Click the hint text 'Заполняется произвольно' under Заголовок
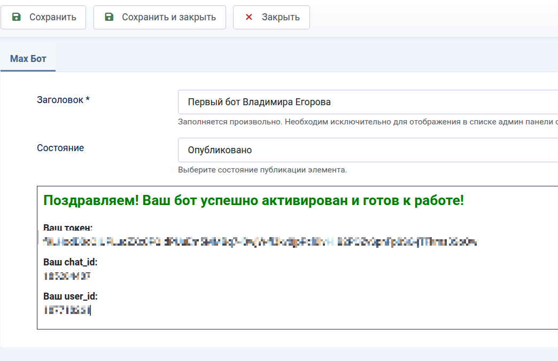 tap(367, 122)
